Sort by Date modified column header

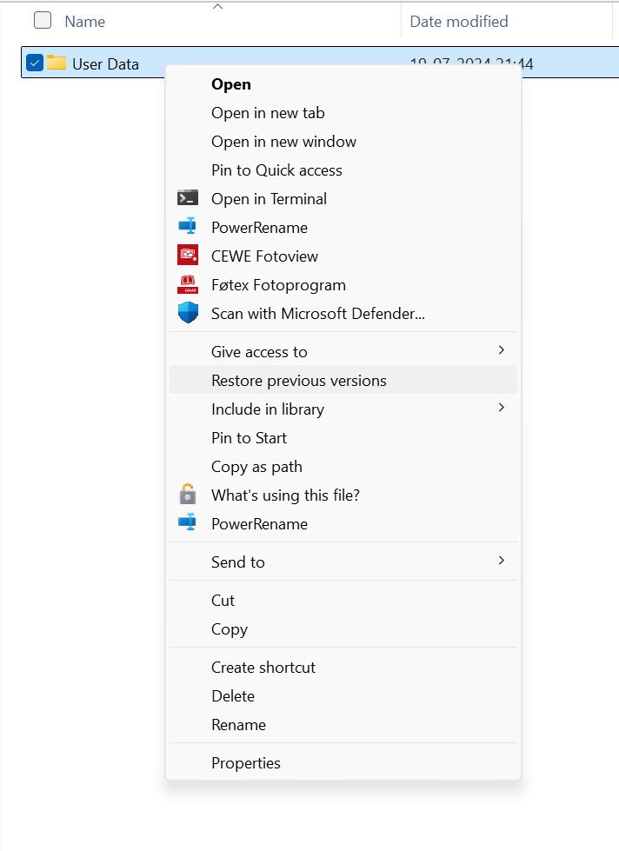pyautogui.click(x=459, y=21)
